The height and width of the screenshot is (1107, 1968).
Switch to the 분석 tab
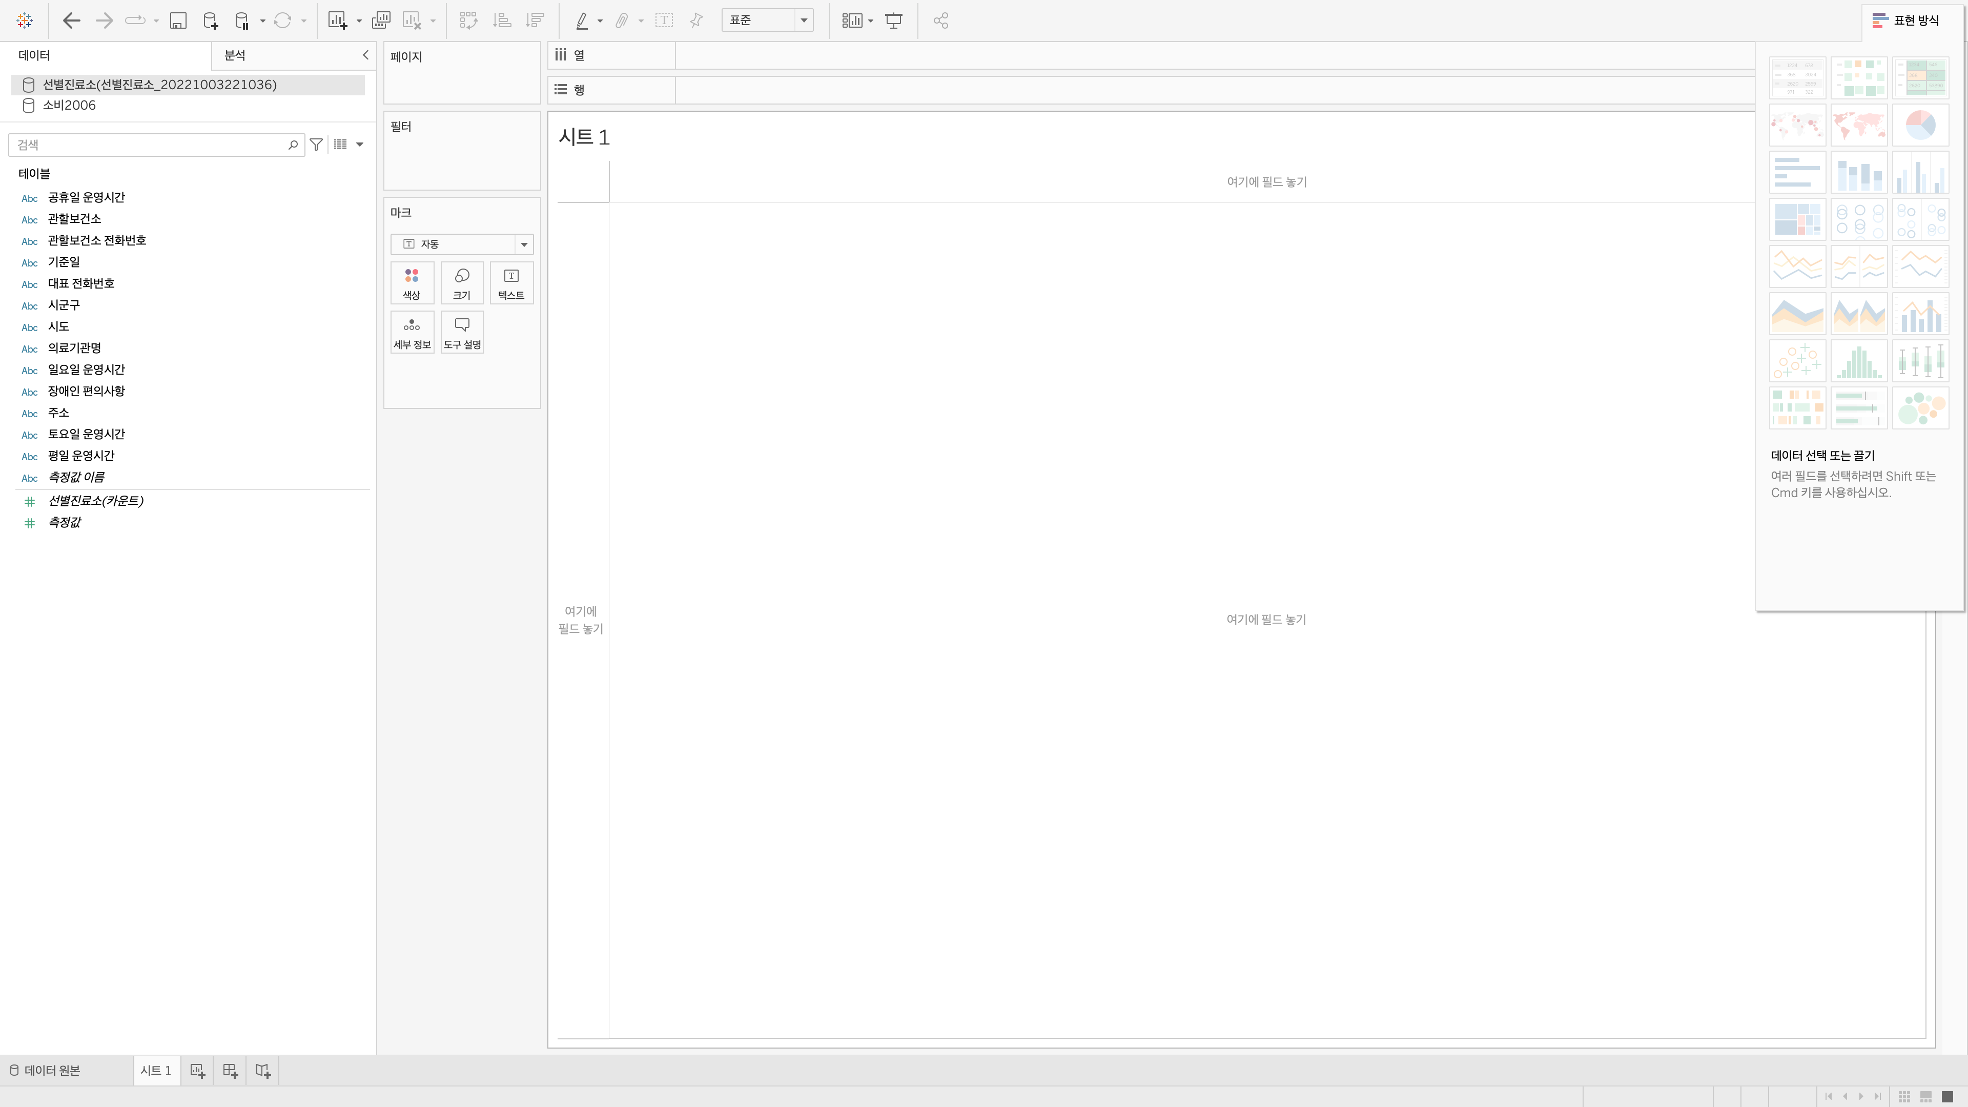(235, 55)
